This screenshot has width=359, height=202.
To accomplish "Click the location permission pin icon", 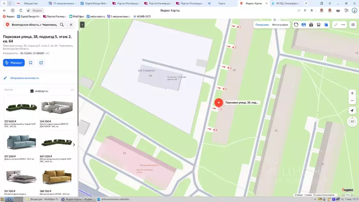I will 305,11.
